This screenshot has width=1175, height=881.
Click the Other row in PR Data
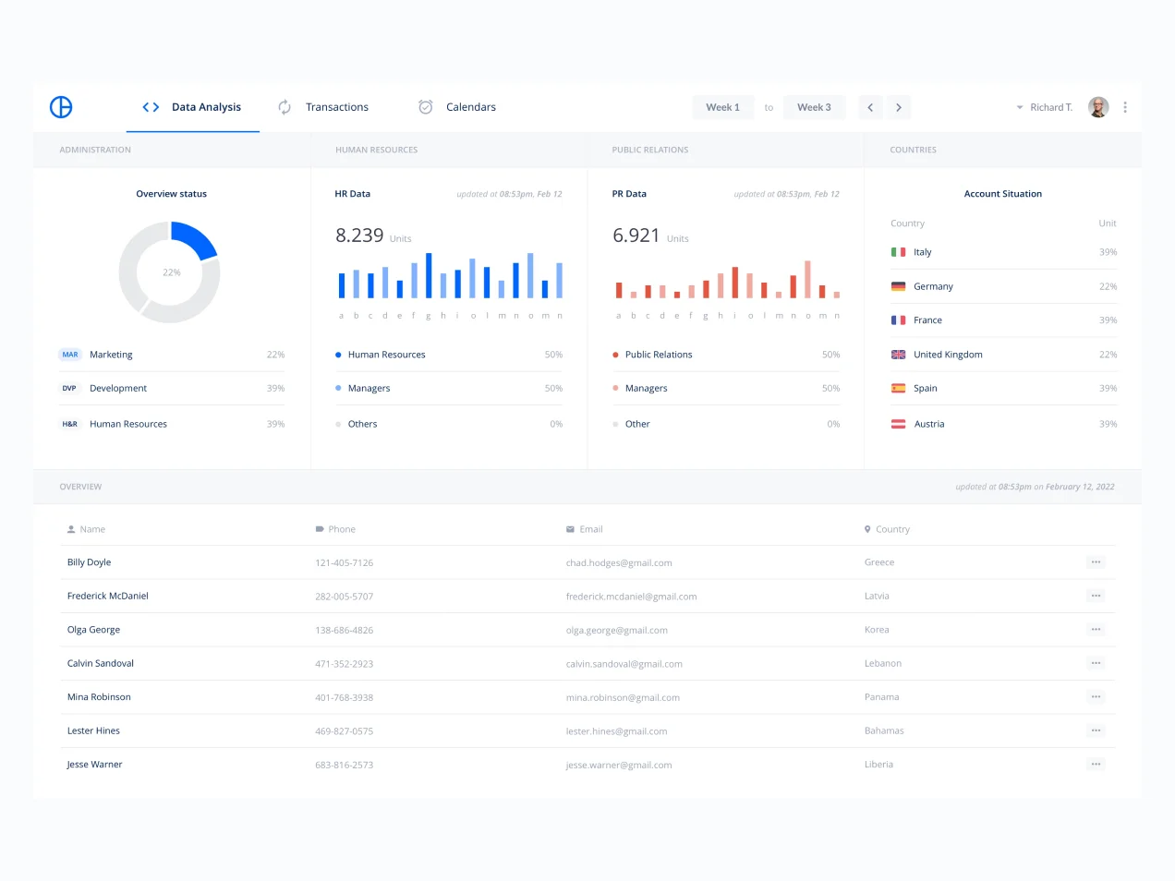coord(726,424)
